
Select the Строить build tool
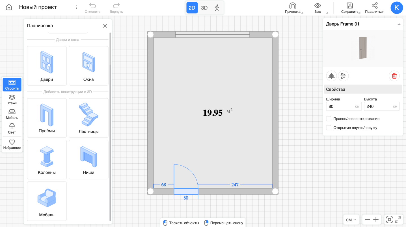12,84
